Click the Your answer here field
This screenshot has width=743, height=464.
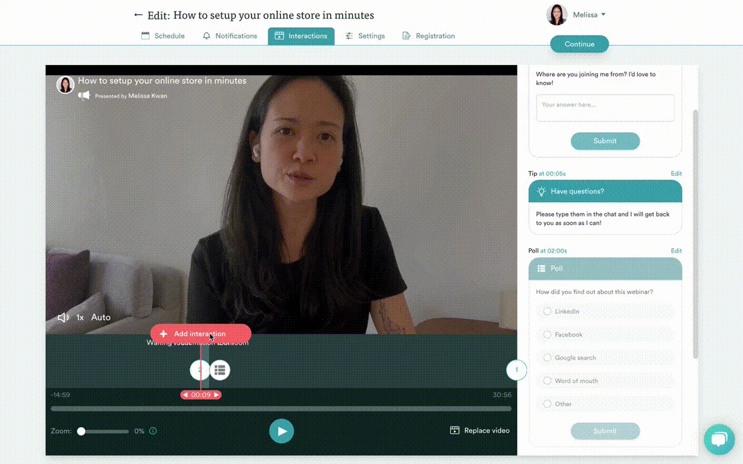click(x=605, y=108)
